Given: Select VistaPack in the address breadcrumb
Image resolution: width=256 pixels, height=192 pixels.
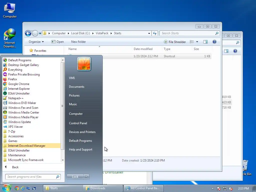Looking at the screenshot, I should click(102, 33).
